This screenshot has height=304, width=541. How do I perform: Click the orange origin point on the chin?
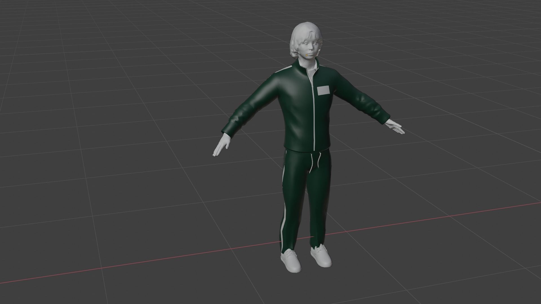pyautogui.click(x=307, y=55)
